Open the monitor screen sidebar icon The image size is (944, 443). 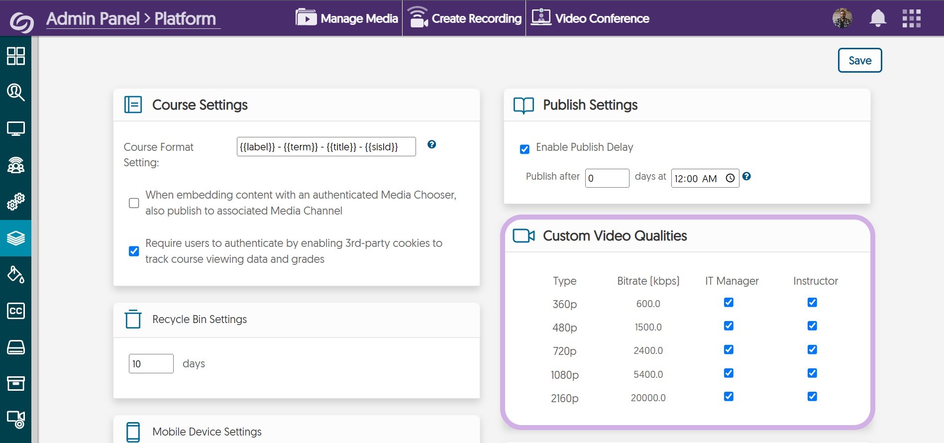pyautogui.click(x=15, y=128)
